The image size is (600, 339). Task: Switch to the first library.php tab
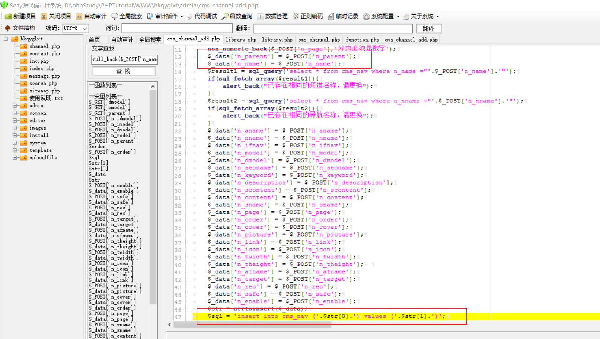tap(241, 39)
